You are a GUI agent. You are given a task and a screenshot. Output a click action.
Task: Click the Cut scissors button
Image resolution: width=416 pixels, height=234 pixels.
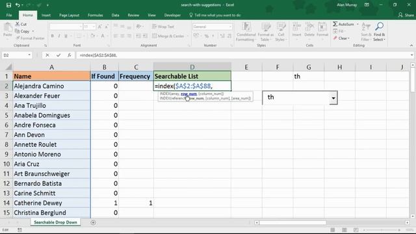click(x=21, y=24)
